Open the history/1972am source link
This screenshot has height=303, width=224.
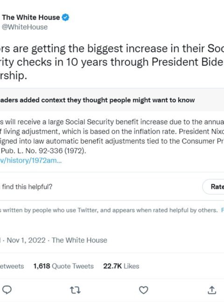30,160
